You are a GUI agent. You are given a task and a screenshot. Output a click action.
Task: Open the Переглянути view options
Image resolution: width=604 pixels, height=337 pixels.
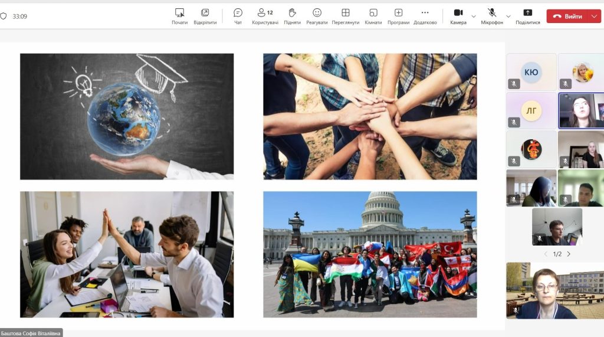tap(345, 16)
